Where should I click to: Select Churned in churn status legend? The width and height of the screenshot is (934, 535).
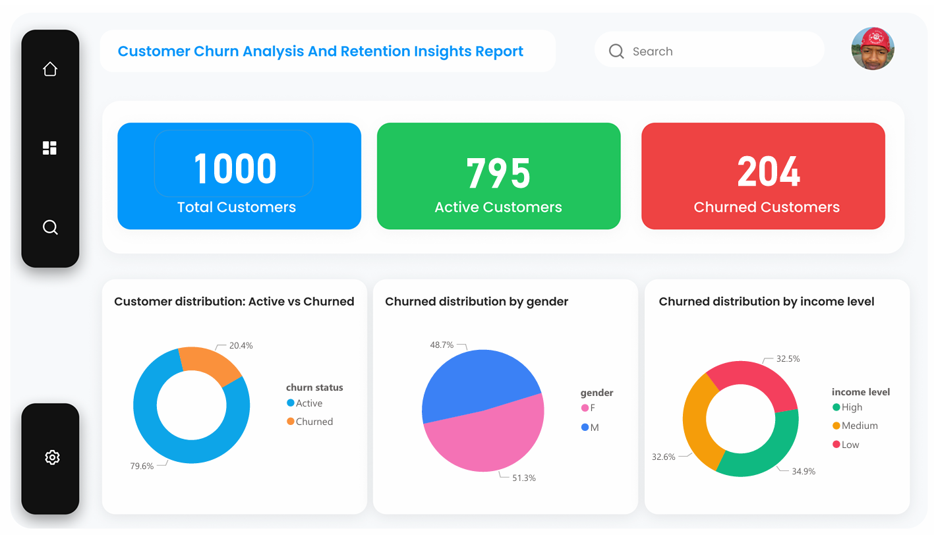tap(310, 422)
